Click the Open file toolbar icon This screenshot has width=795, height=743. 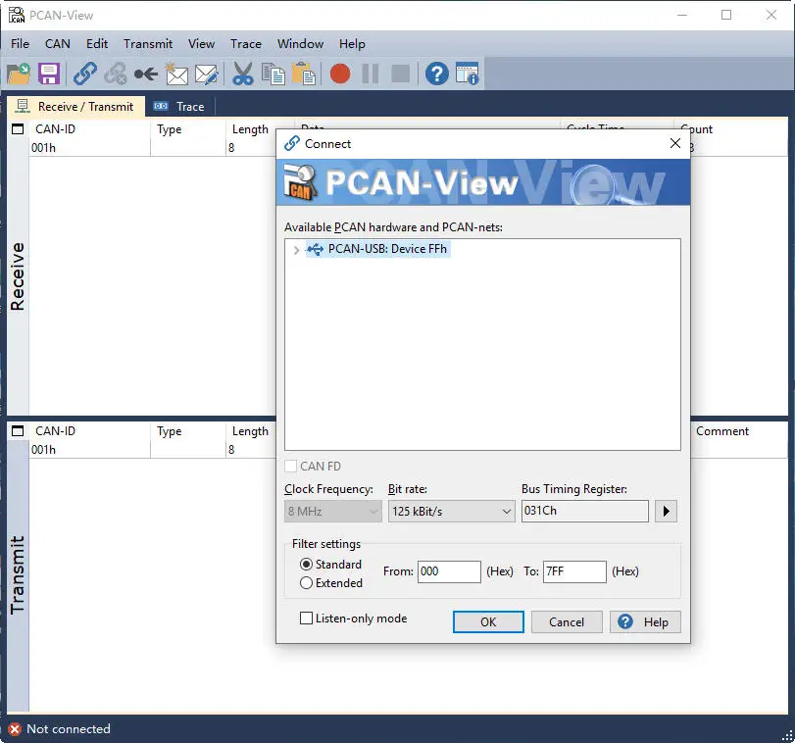click(x=19, y=74)
